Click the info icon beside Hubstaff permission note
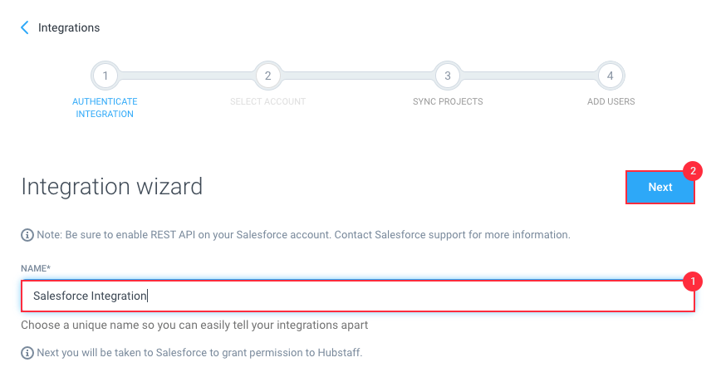The image size is (716, 377). coord(27,353)
